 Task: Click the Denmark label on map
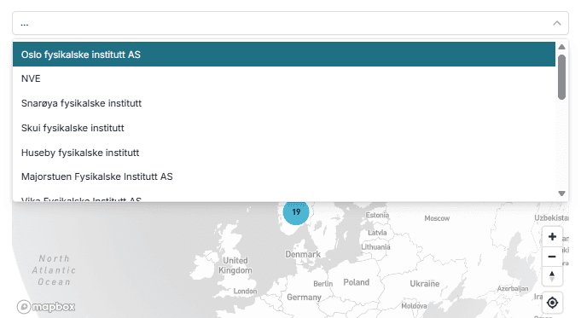coord(303,254)
